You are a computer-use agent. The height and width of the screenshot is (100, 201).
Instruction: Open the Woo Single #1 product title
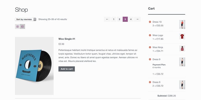coord(67,39)
